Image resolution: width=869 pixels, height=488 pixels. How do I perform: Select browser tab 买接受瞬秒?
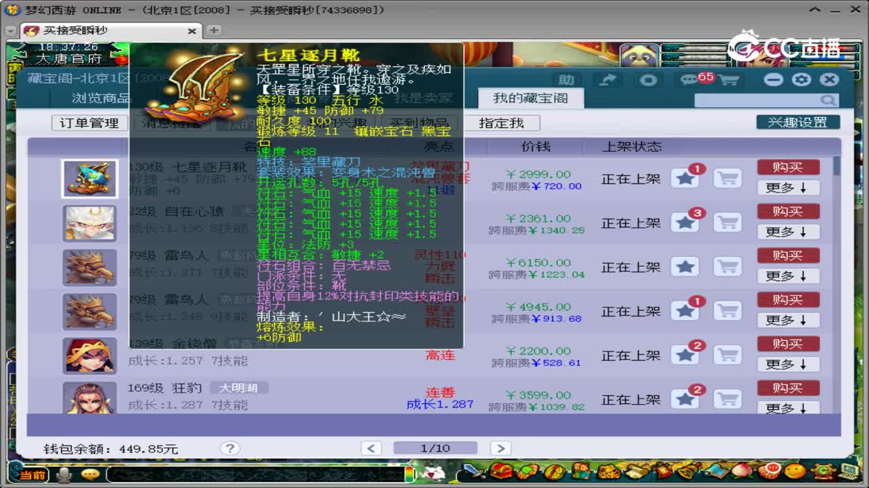point(111,30)
